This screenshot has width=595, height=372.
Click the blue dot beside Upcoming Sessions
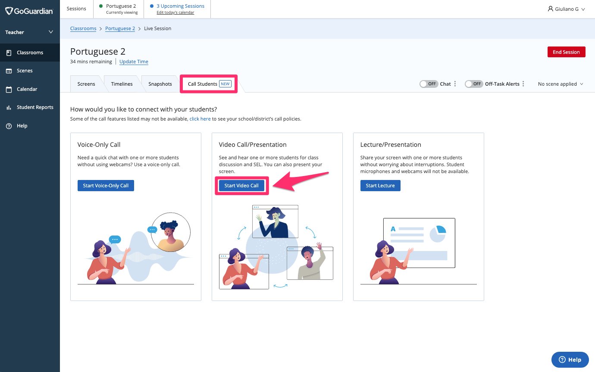pyautogui.click(x=152, y=6)
